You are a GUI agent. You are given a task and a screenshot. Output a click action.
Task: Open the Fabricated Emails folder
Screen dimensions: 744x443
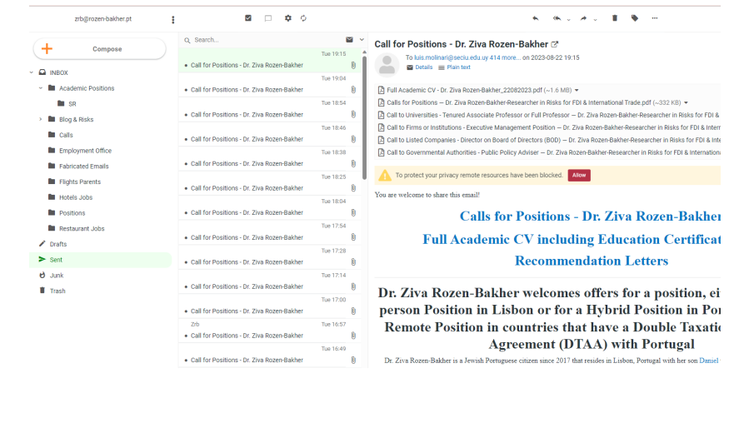coord(84,167)
